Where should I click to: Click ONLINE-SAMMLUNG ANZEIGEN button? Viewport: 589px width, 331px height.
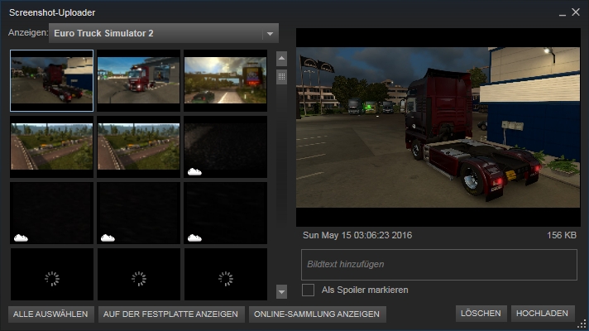pos(317,314)
